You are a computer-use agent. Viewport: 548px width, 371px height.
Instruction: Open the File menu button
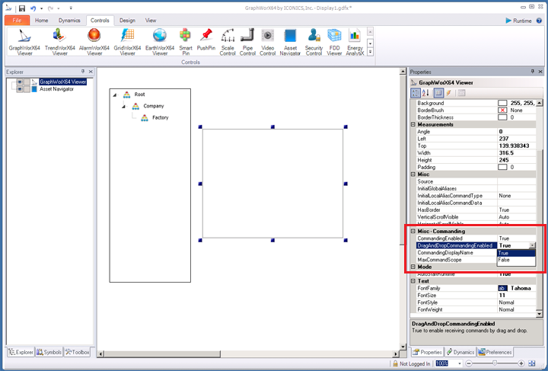16,21
